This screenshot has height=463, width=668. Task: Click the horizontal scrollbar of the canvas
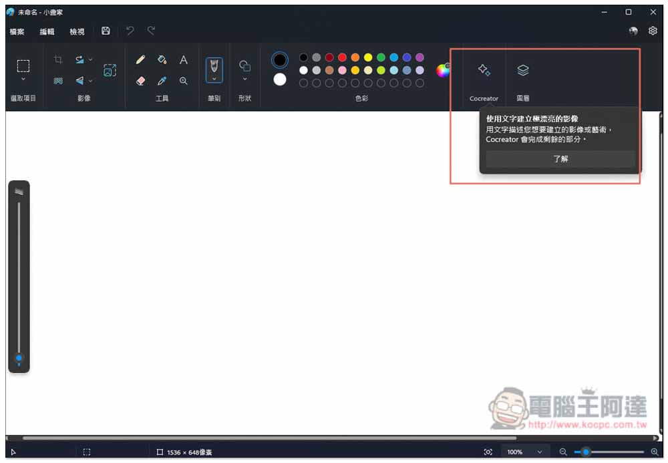269,438
